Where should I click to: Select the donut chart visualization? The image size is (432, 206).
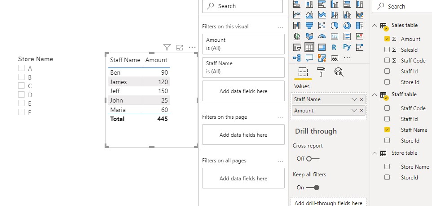pos(347,26)
